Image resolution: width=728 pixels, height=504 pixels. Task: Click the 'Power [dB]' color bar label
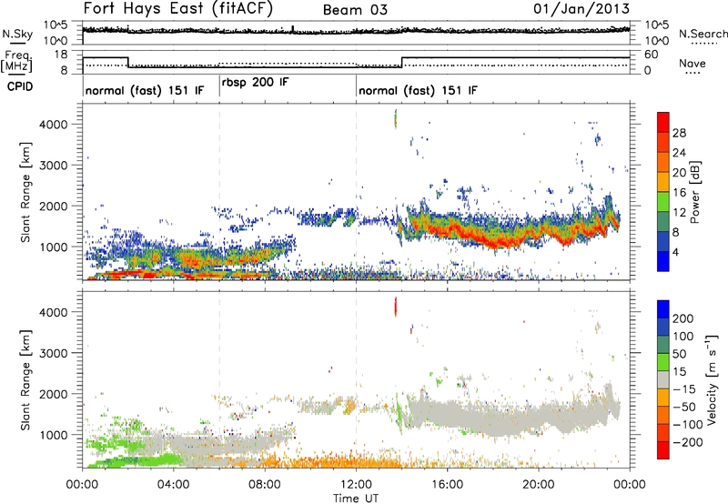694,192
